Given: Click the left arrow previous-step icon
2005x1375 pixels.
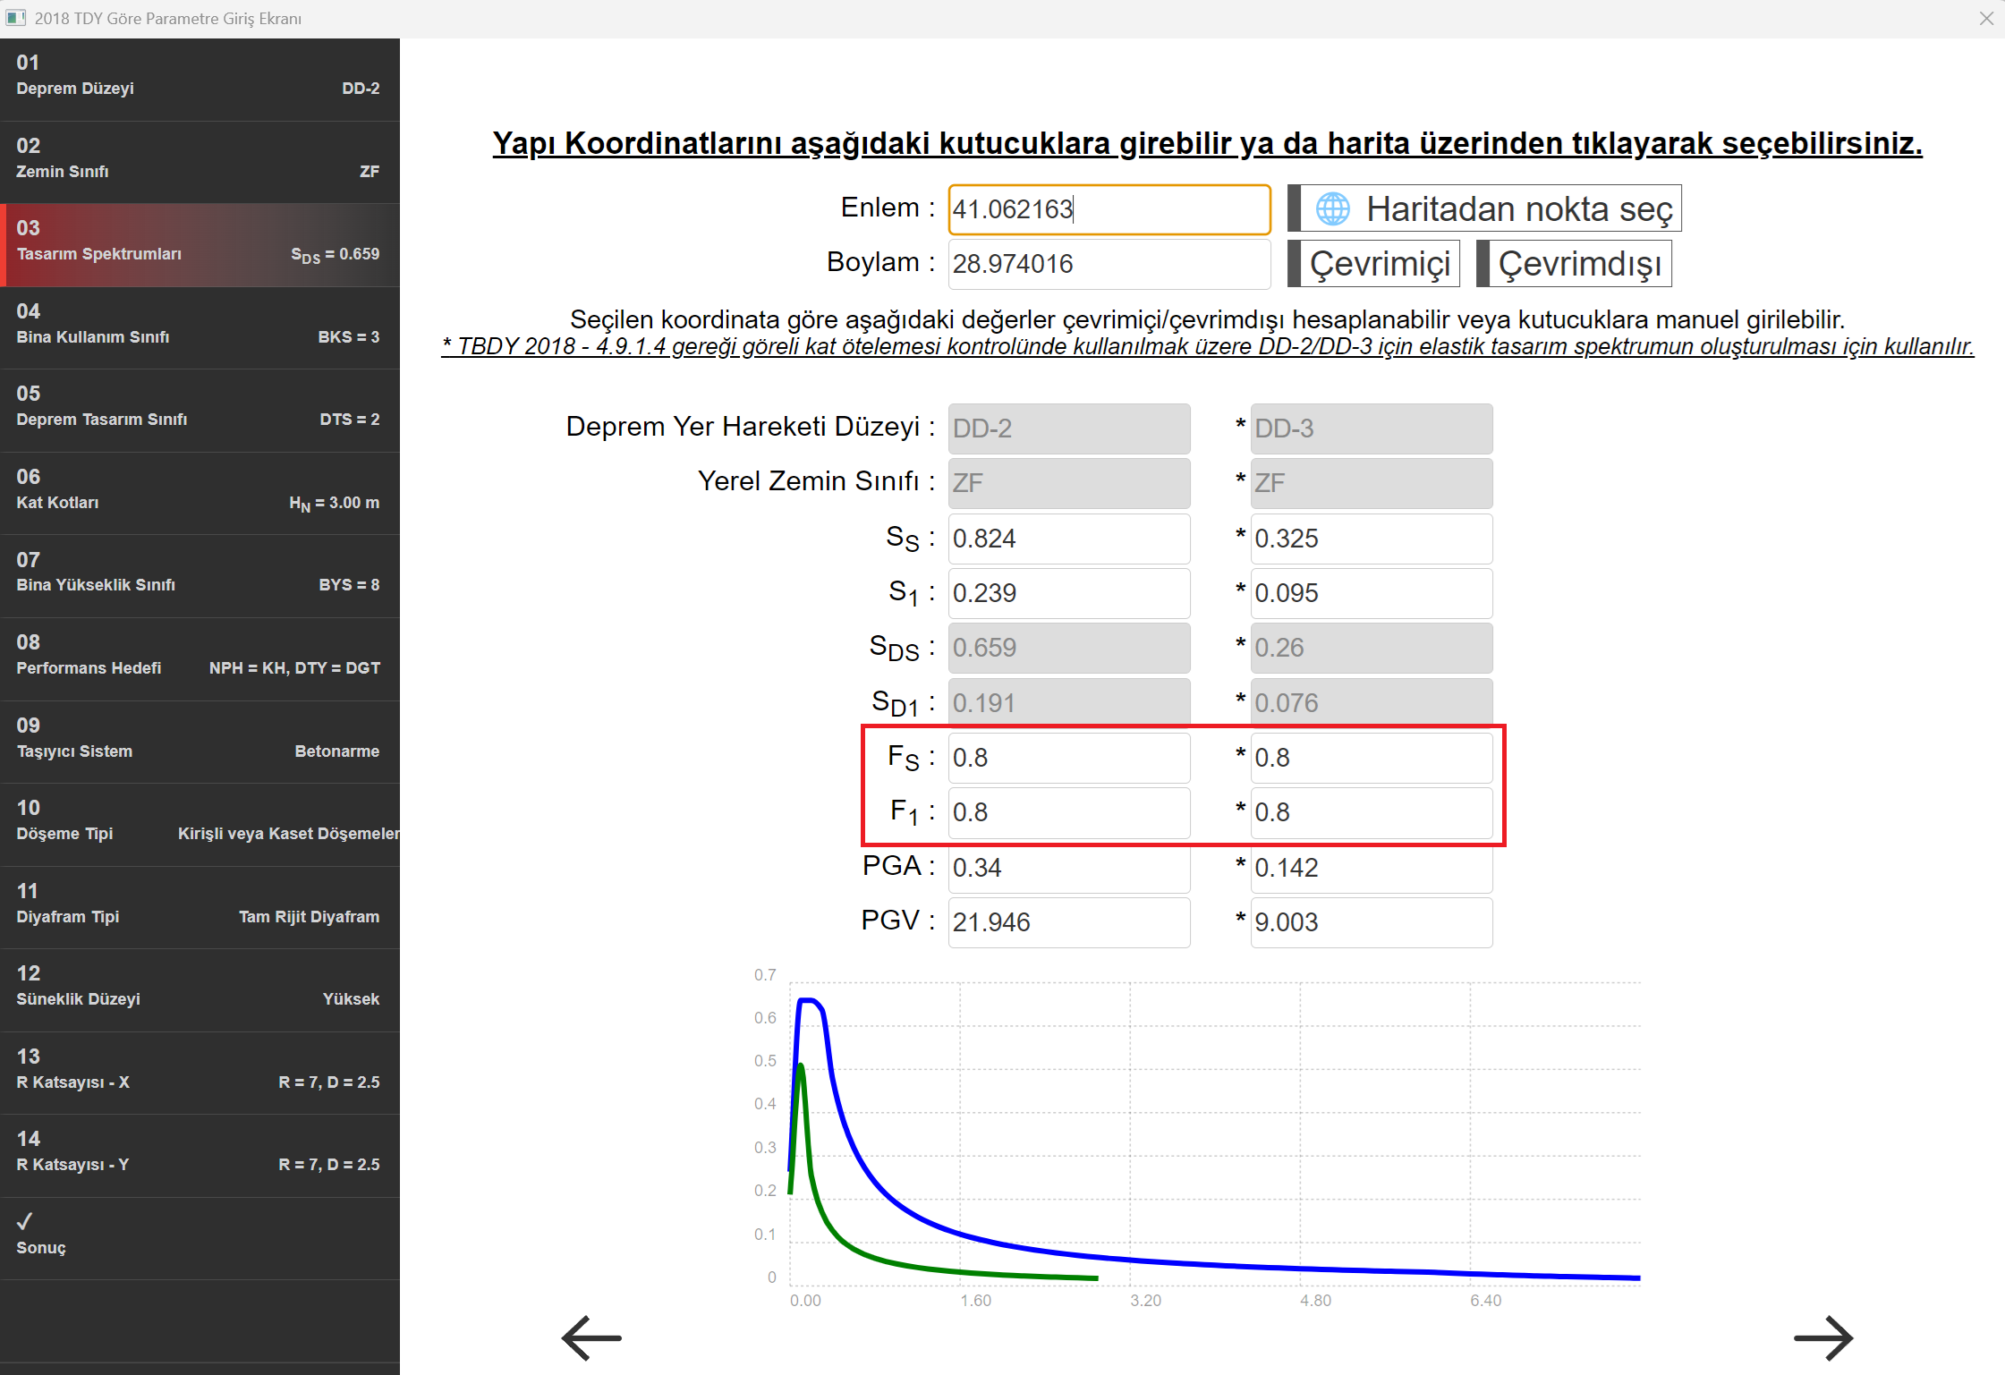Looking at the screenshot, I should pyautogui.click(x=591, y=1338).
